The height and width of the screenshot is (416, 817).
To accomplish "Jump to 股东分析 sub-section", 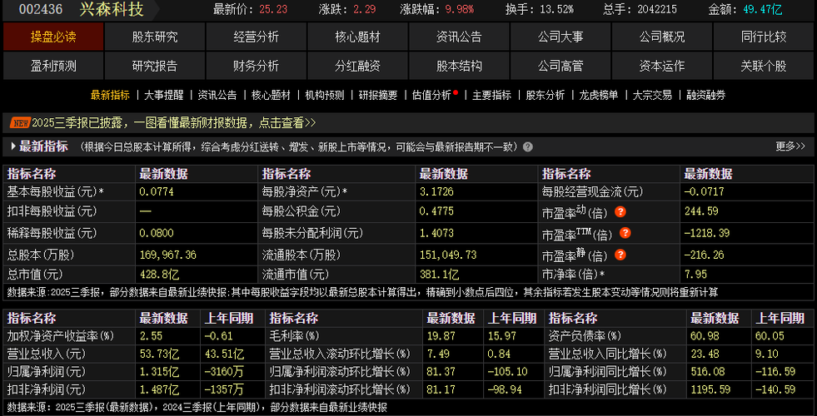I will (545, 96).
